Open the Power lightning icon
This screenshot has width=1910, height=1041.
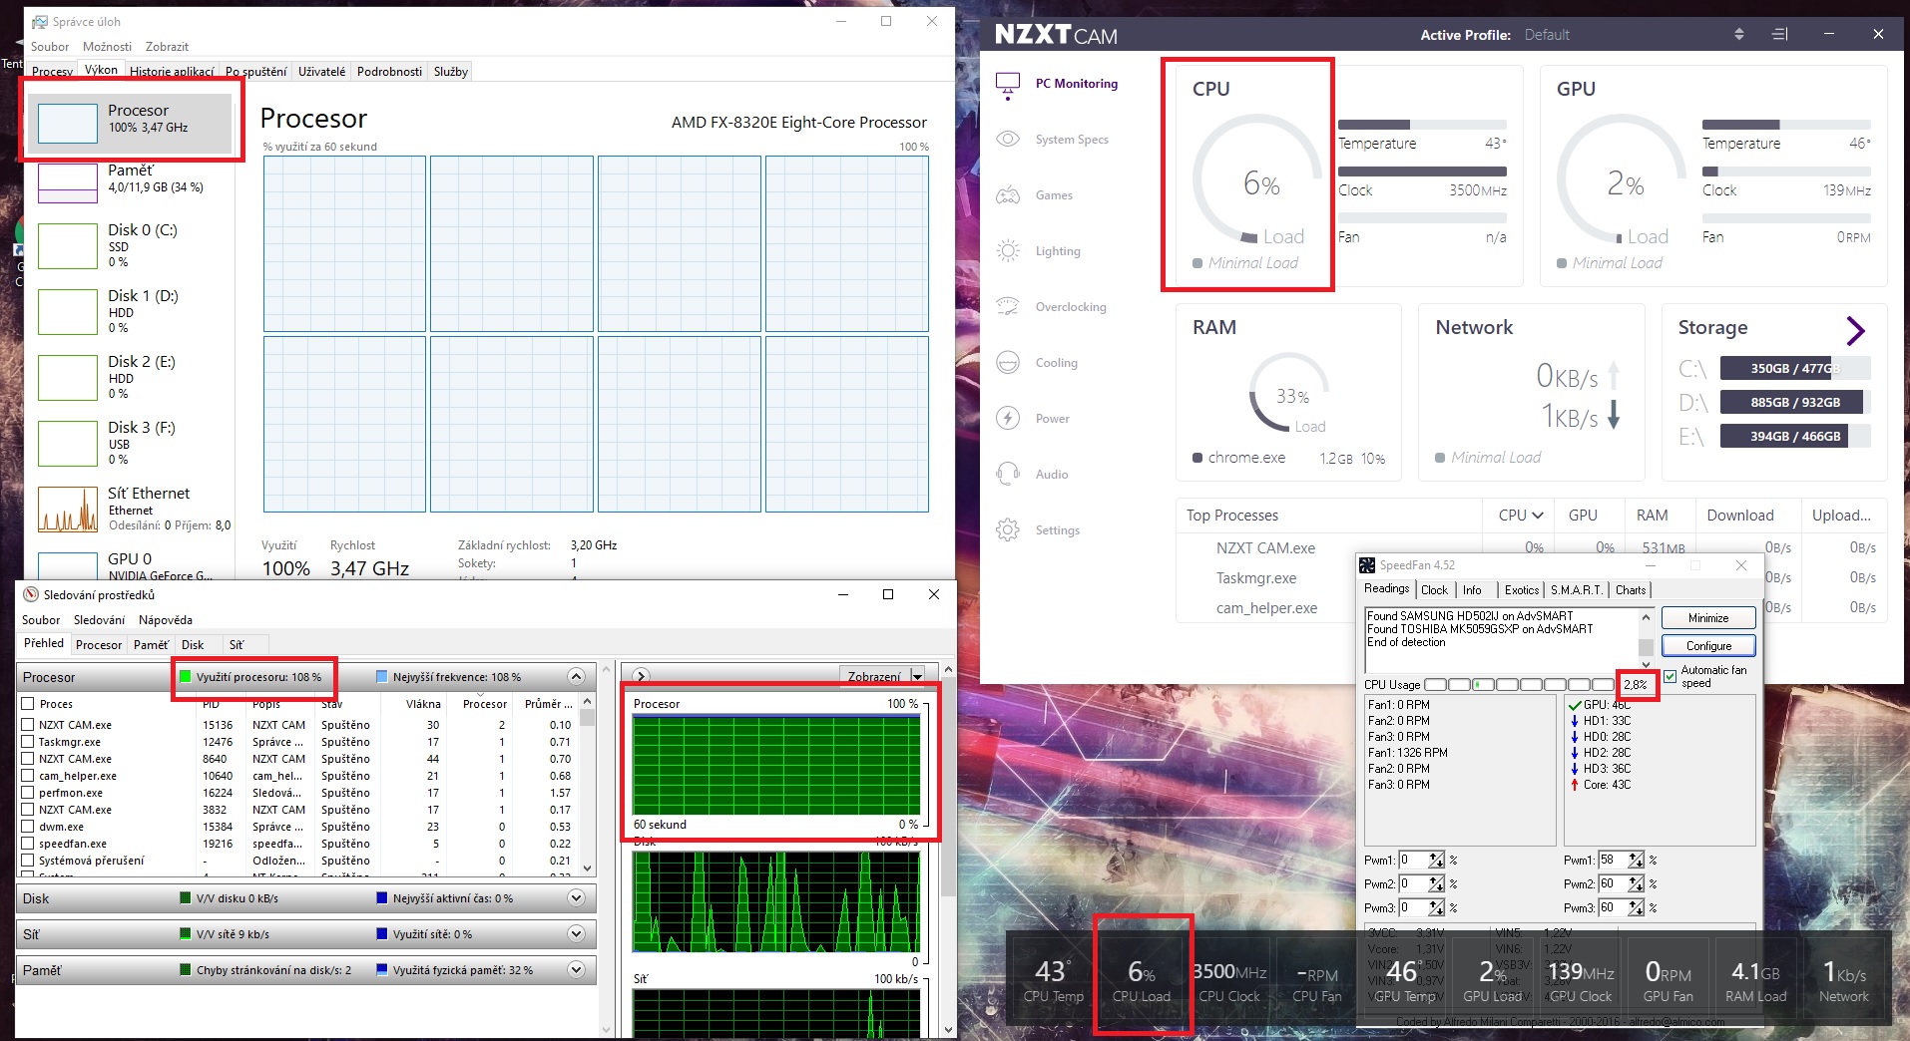pos(1008,418)
